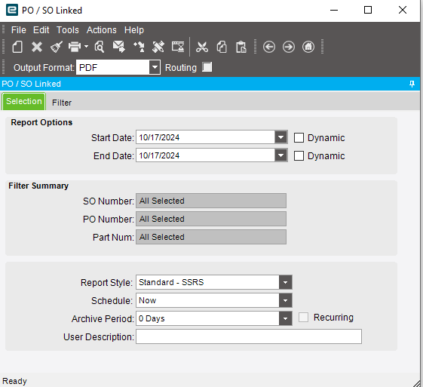Open the Actions menu
The image size is (423, 387).
click(x=102, y=30)
